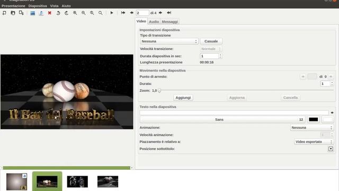
Task: Open the black font color swatch
Action: [313, 119]
